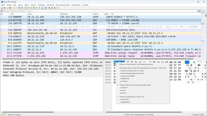Toggle auto-scroll during live capture
Screen dimensions: 207x116
coord(42,8)
